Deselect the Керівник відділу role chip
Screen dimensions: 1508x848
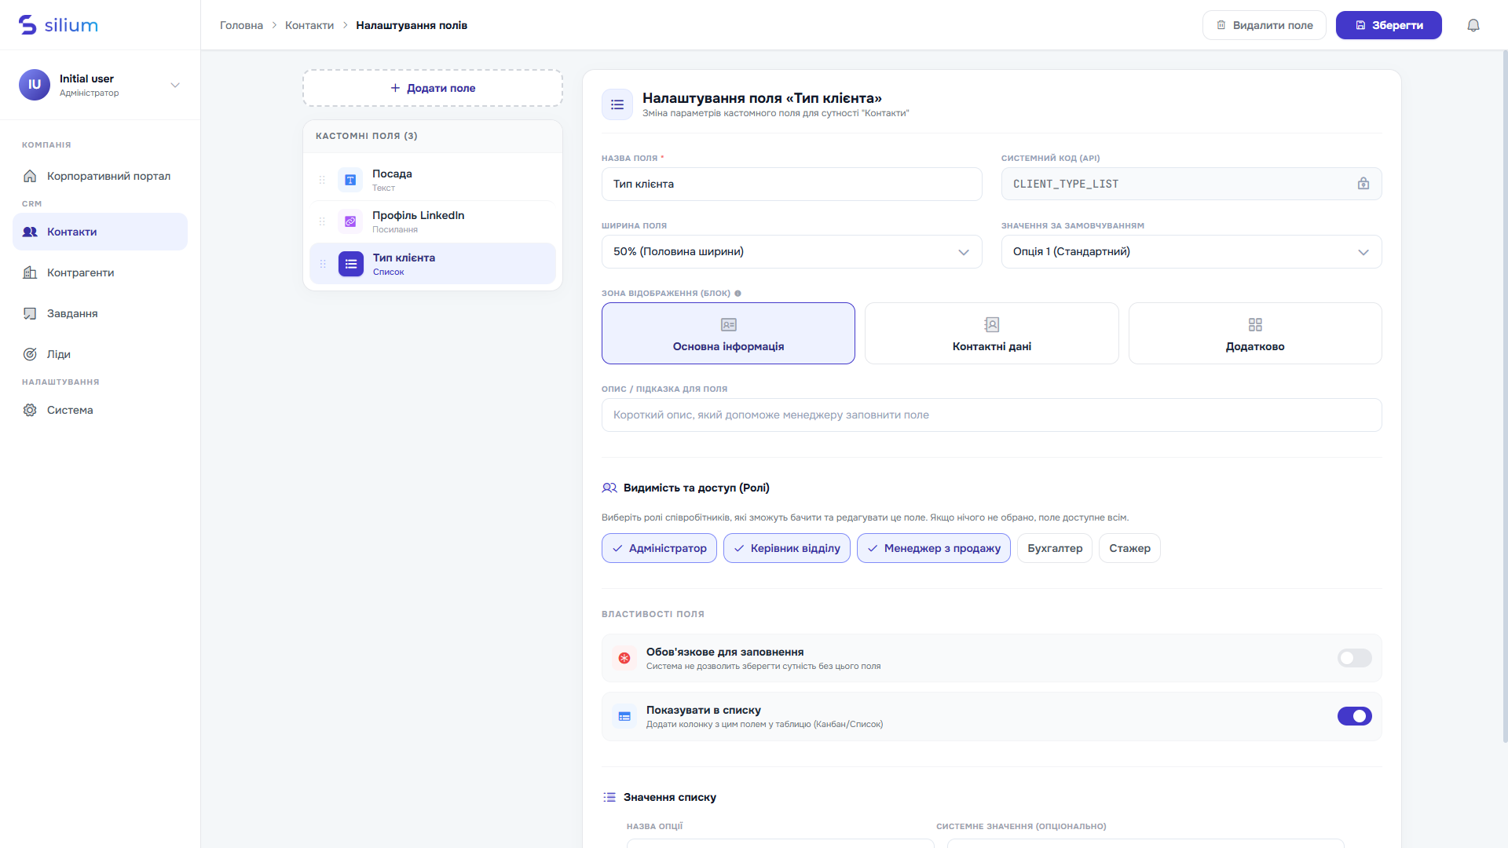[x=787, y=548]
